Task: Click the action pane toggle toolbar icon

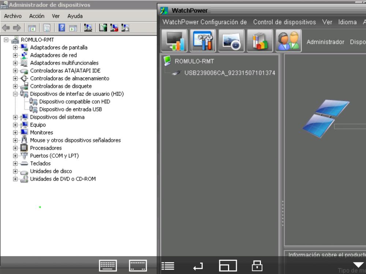Action: pos(73,28)
